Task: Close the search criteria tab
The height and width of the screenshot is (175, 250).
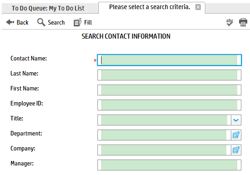Action: tap(198, 7)
